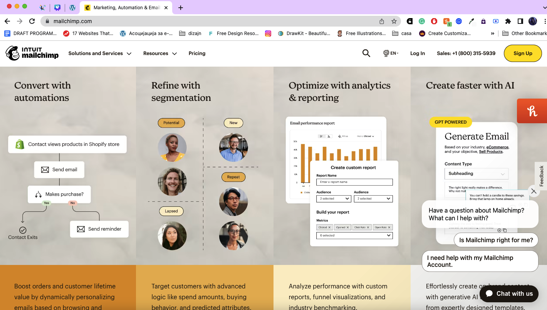Click the 'Lapsed' segment label
547x310 pixels.
171,211
